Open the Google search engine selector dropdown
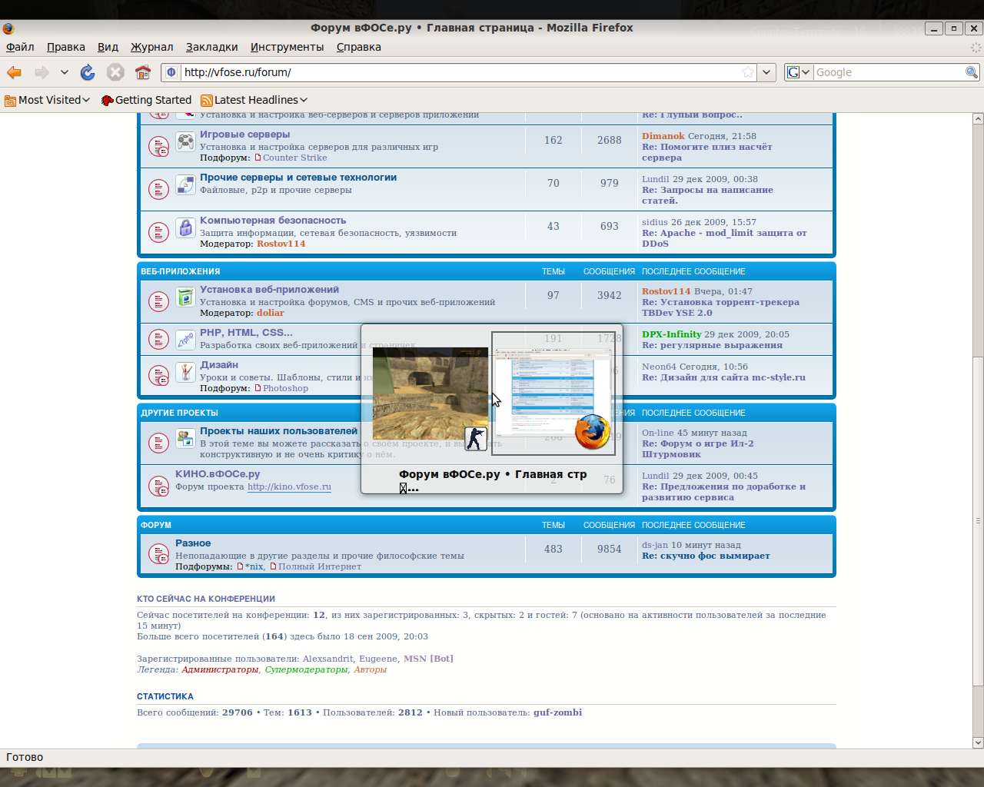The height and width of the screenshot is (787, 984). [x=798, y=72]
